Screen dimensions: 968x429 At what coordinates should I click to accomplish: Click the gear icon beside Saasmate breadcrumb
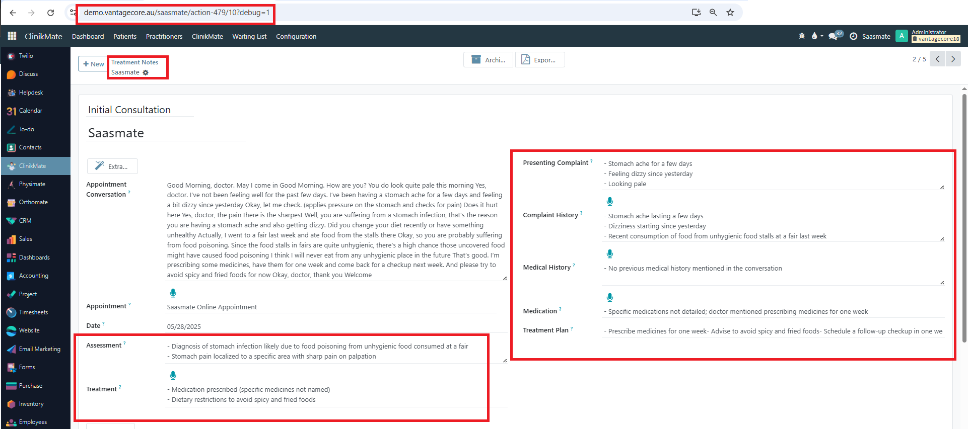(x=146, y=73)
